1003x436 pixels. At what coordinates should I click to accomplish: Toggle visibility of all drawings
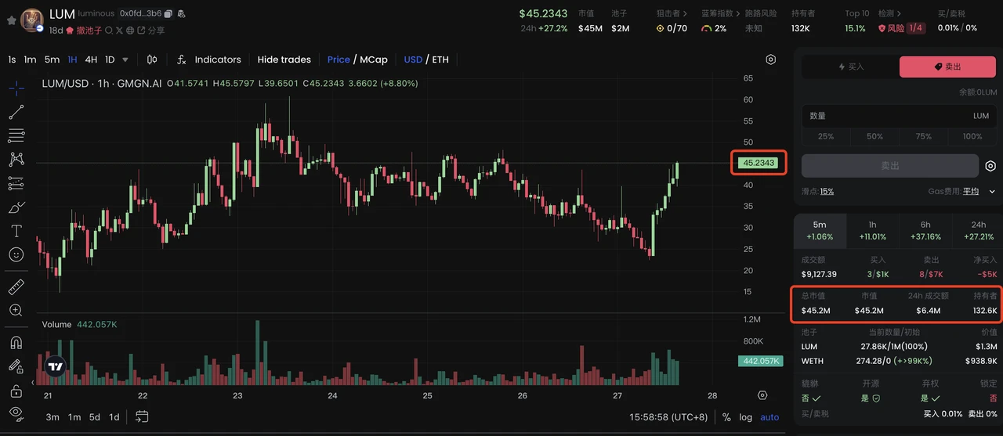point(16,413)
